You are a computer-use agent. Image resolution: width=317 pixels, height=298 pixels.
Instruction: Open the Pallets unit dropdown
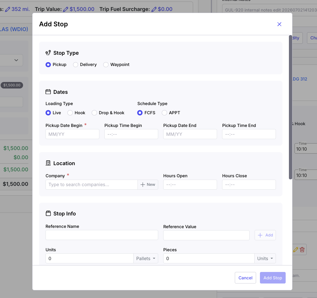click(145, 259)
